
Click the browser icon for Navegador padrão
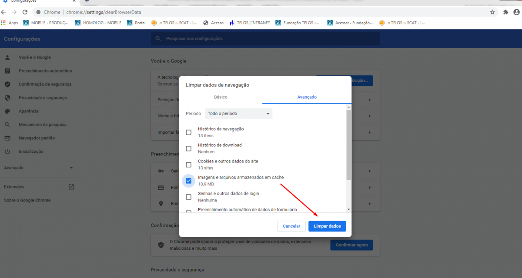tap(7, 138)
